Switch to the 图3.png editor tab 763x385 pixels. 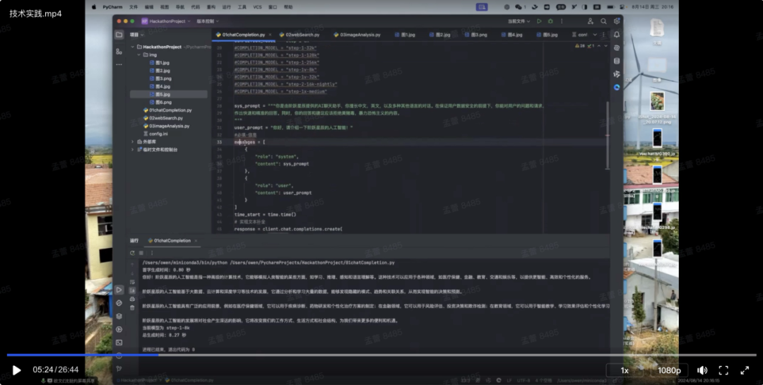point(475,35)
